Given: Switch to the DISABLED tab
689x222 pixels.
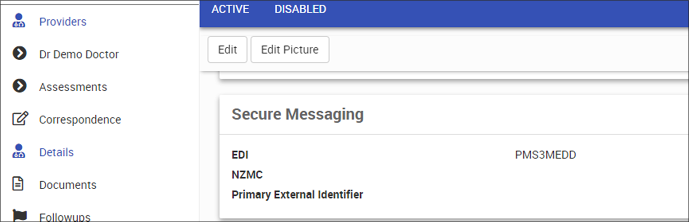Looking at the screenshot, I should tap(300, 9).
